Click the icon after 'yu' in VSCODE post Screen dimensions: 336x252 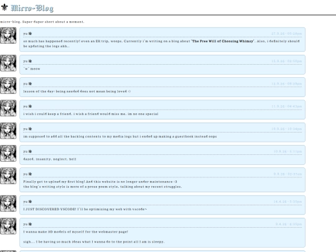[x=30, y=202]
